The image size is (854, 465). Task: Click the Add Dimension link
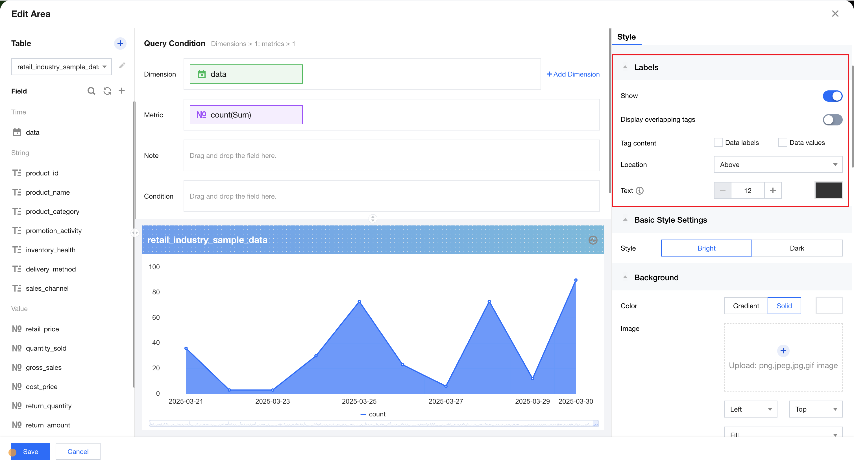573,74
